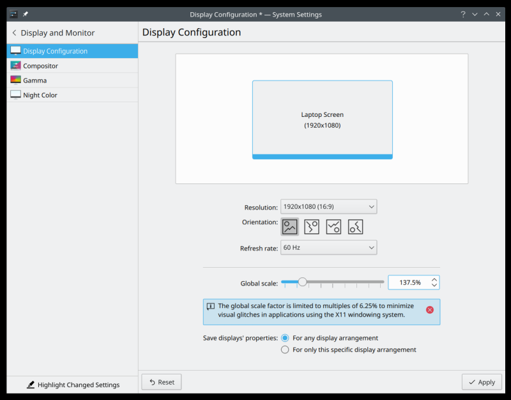Image resolution: width=511 pixels, height=400 pixels.
Task: Pick the 90° counterclockwise rotation icon
Action: click(356, 226)
